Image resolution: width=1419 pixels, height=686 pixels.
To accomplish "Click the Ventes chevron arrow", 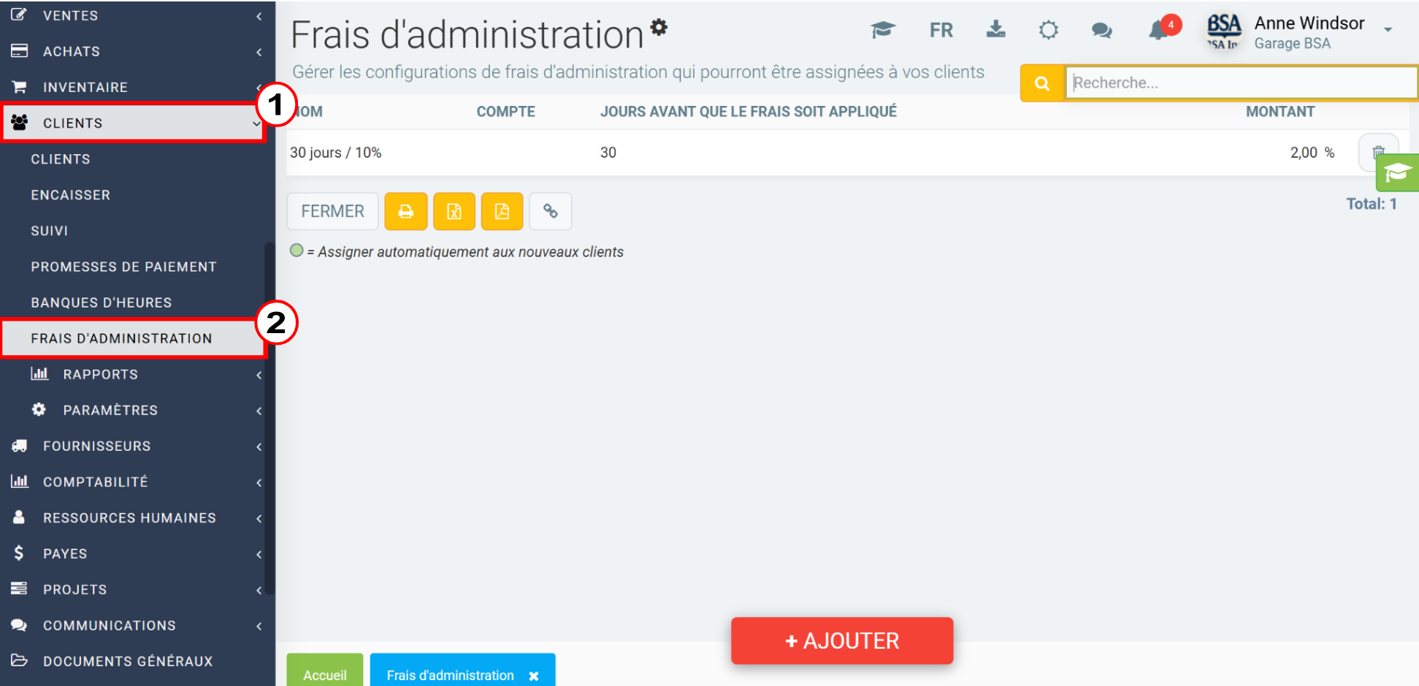I will point(259,16).
